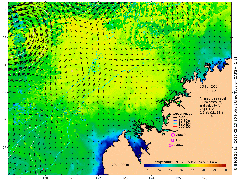
Task: Click the magenta FS square legend icon
Action: [173, 140]
